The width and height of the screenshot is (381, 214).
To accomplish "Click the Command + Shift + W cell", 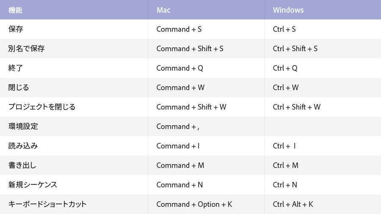I will (191, 107).
